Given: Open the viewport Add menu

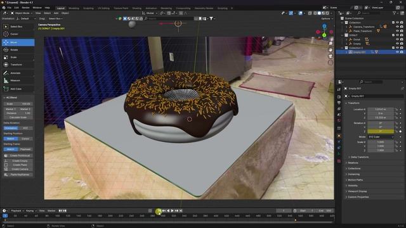Looking at the screenshot, I should click(x=56, y=13).
